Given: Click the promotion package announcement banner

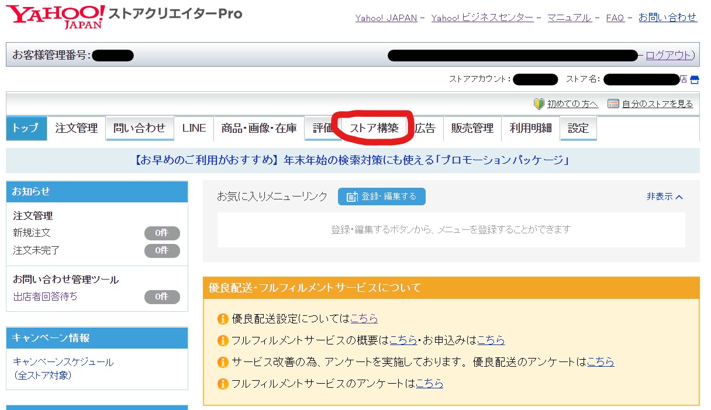Looking at the screenshot, I should coord(352,160).
